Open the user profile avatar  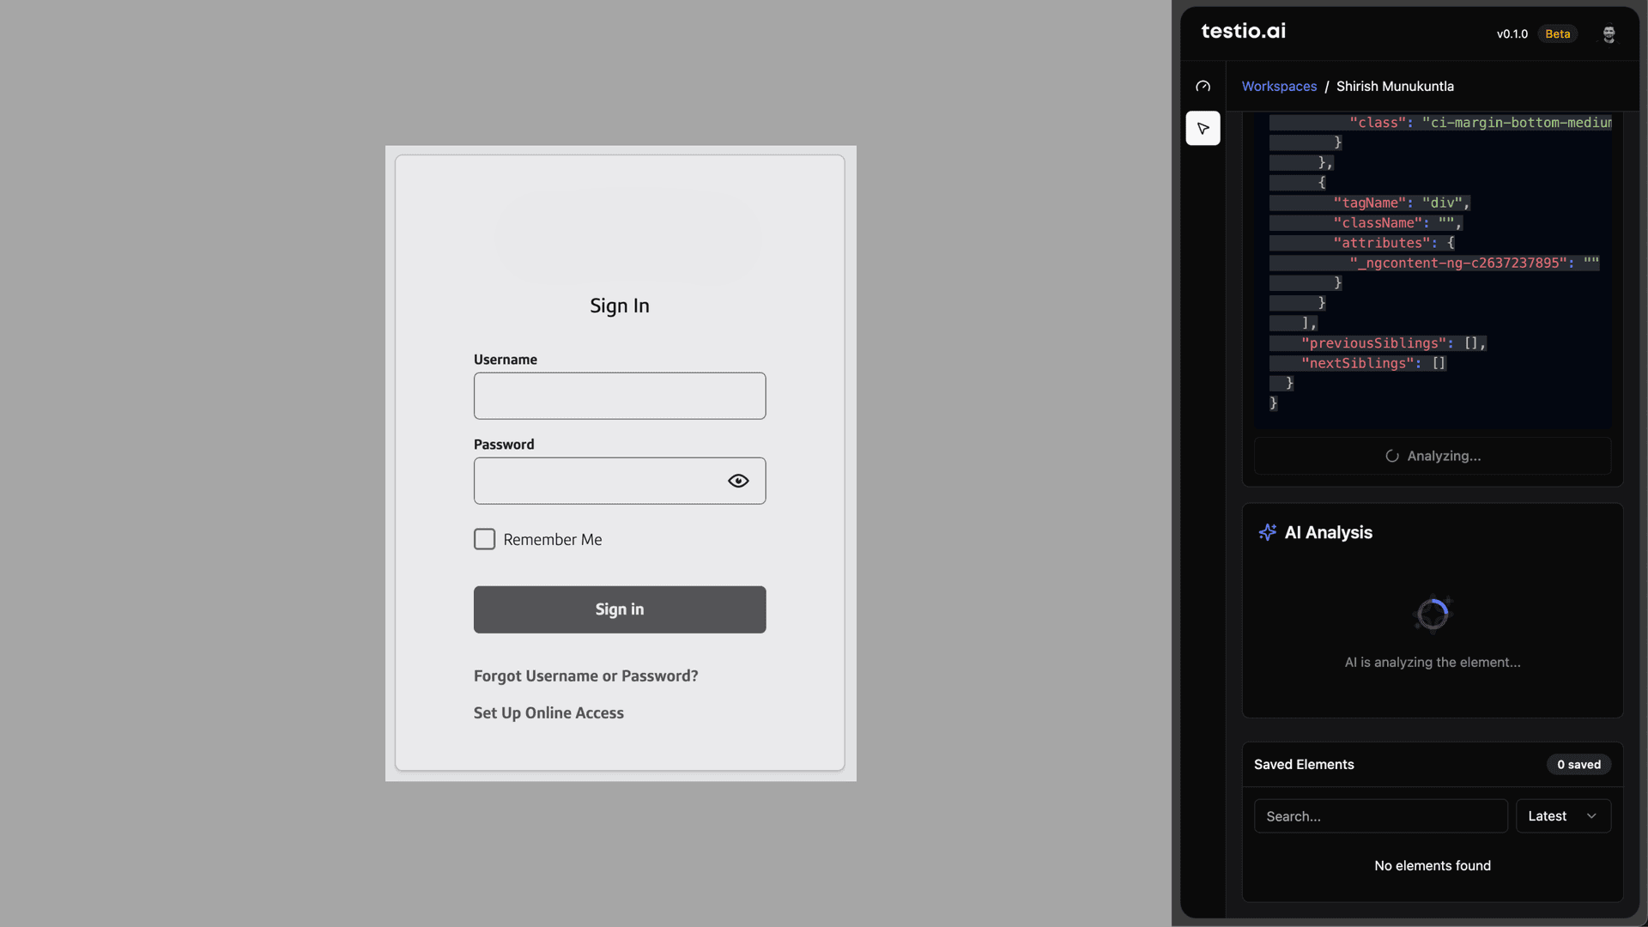click(1609, 34)
